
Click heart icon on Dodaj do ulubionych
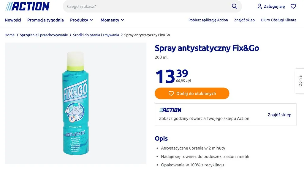(x=171, y=93)
